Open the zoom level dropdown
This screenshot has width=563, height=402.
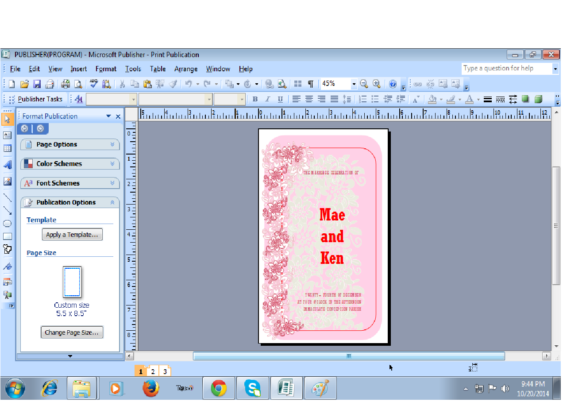(x=354, y=84)
